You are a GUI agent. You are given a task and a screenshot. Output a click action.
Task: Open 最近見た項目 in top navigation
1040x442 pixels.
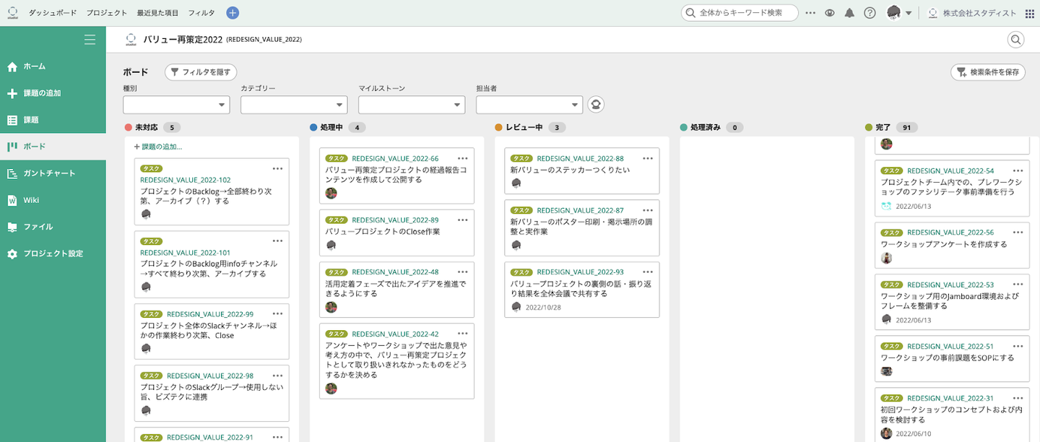click(157, 13)
